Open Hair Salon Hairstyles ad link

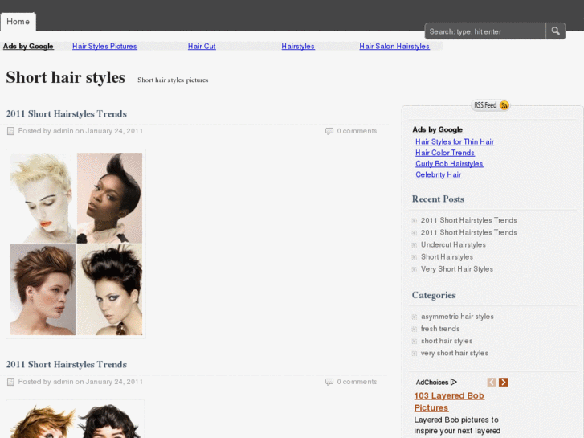(394, 47)
